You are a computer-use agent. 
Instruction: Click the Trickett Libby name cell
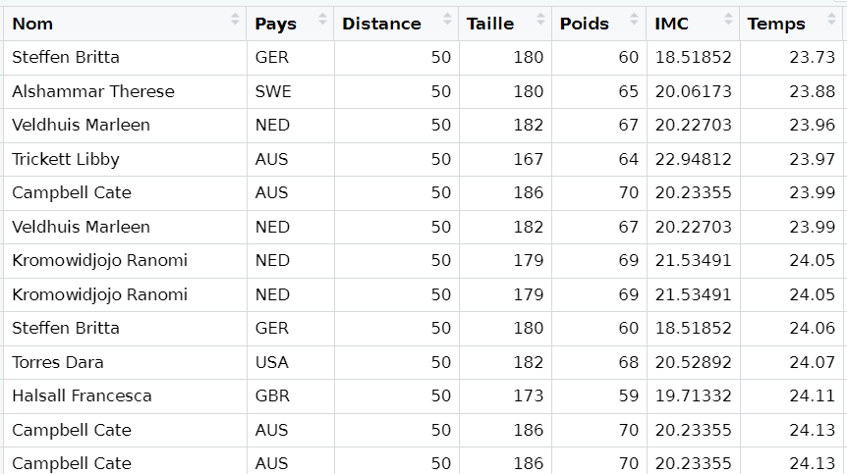(66, 159)
